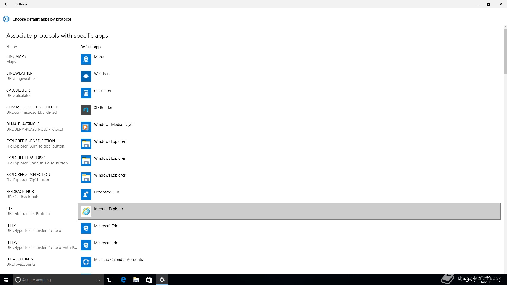
Task: Click the Weather app icon
Action: 86,76
